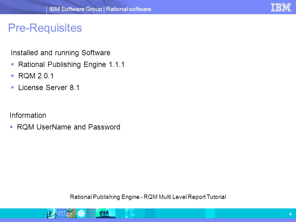Click the 'Pre-Requisites' slide title
Viewport: 296px width, 222px height.
click(45, 28)
